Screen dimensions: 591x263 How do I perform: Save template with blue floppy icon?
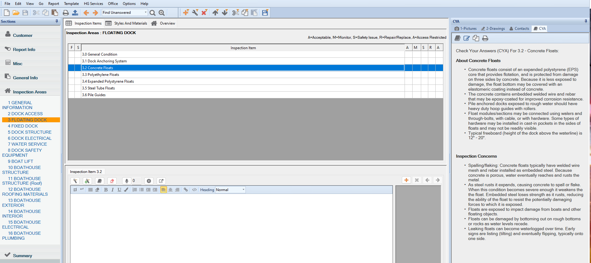(265, 12)
